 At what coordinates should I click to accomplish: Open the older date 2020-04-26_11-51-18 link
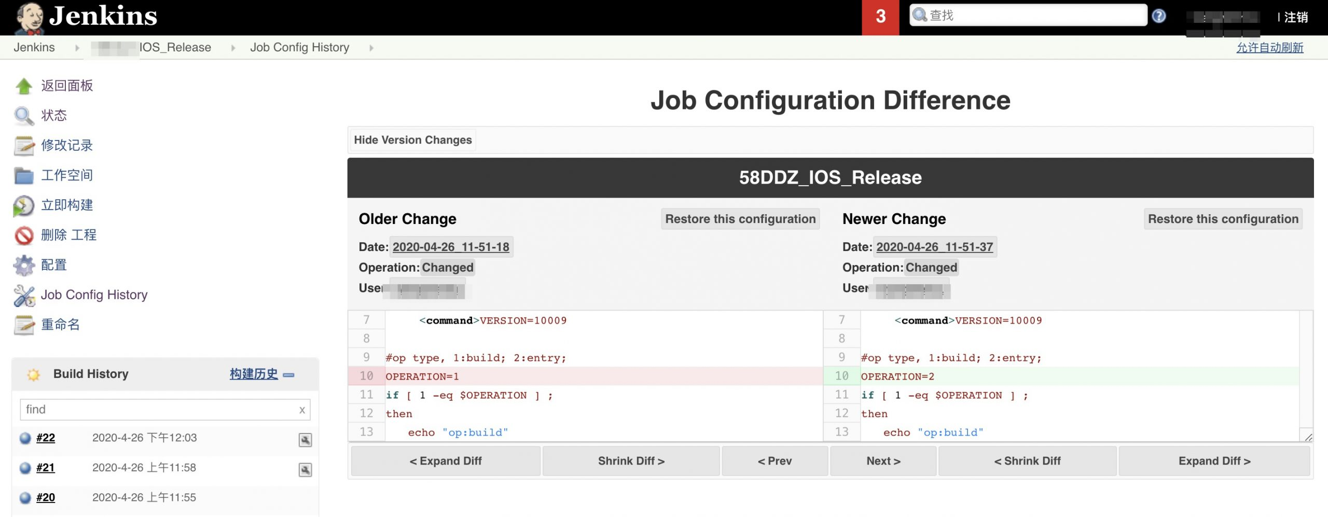pos(451,247)
